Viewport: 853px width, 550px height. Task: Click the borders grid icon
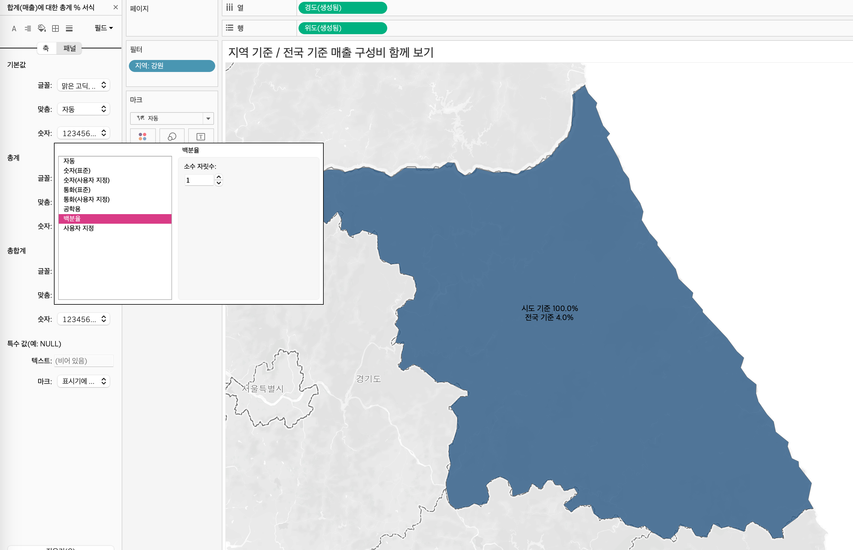pyautogui.click(x=55, y=28)
